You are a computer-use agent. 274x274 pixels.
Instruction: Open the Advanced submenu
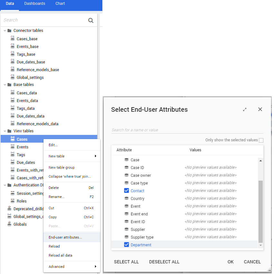(x=72, y=267)
